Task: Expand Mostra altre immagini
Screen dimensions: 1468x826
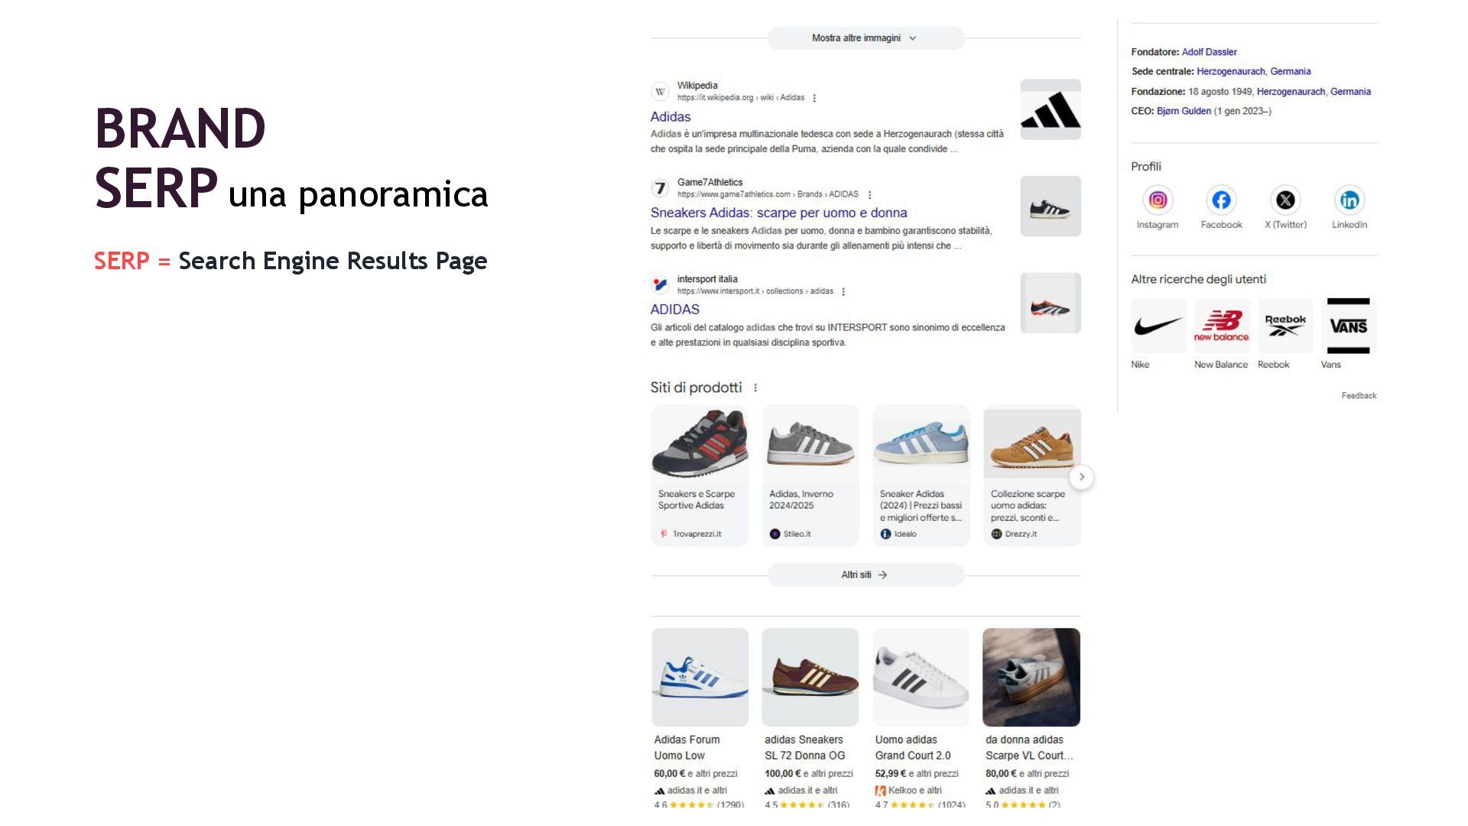Action: tap(866, 38)
